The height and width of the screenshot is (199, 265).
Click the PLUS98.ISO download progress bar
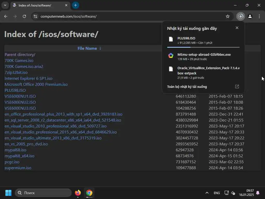click(x=203, y=47)
